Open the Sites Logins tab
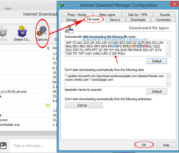 [x=107, y=15]
